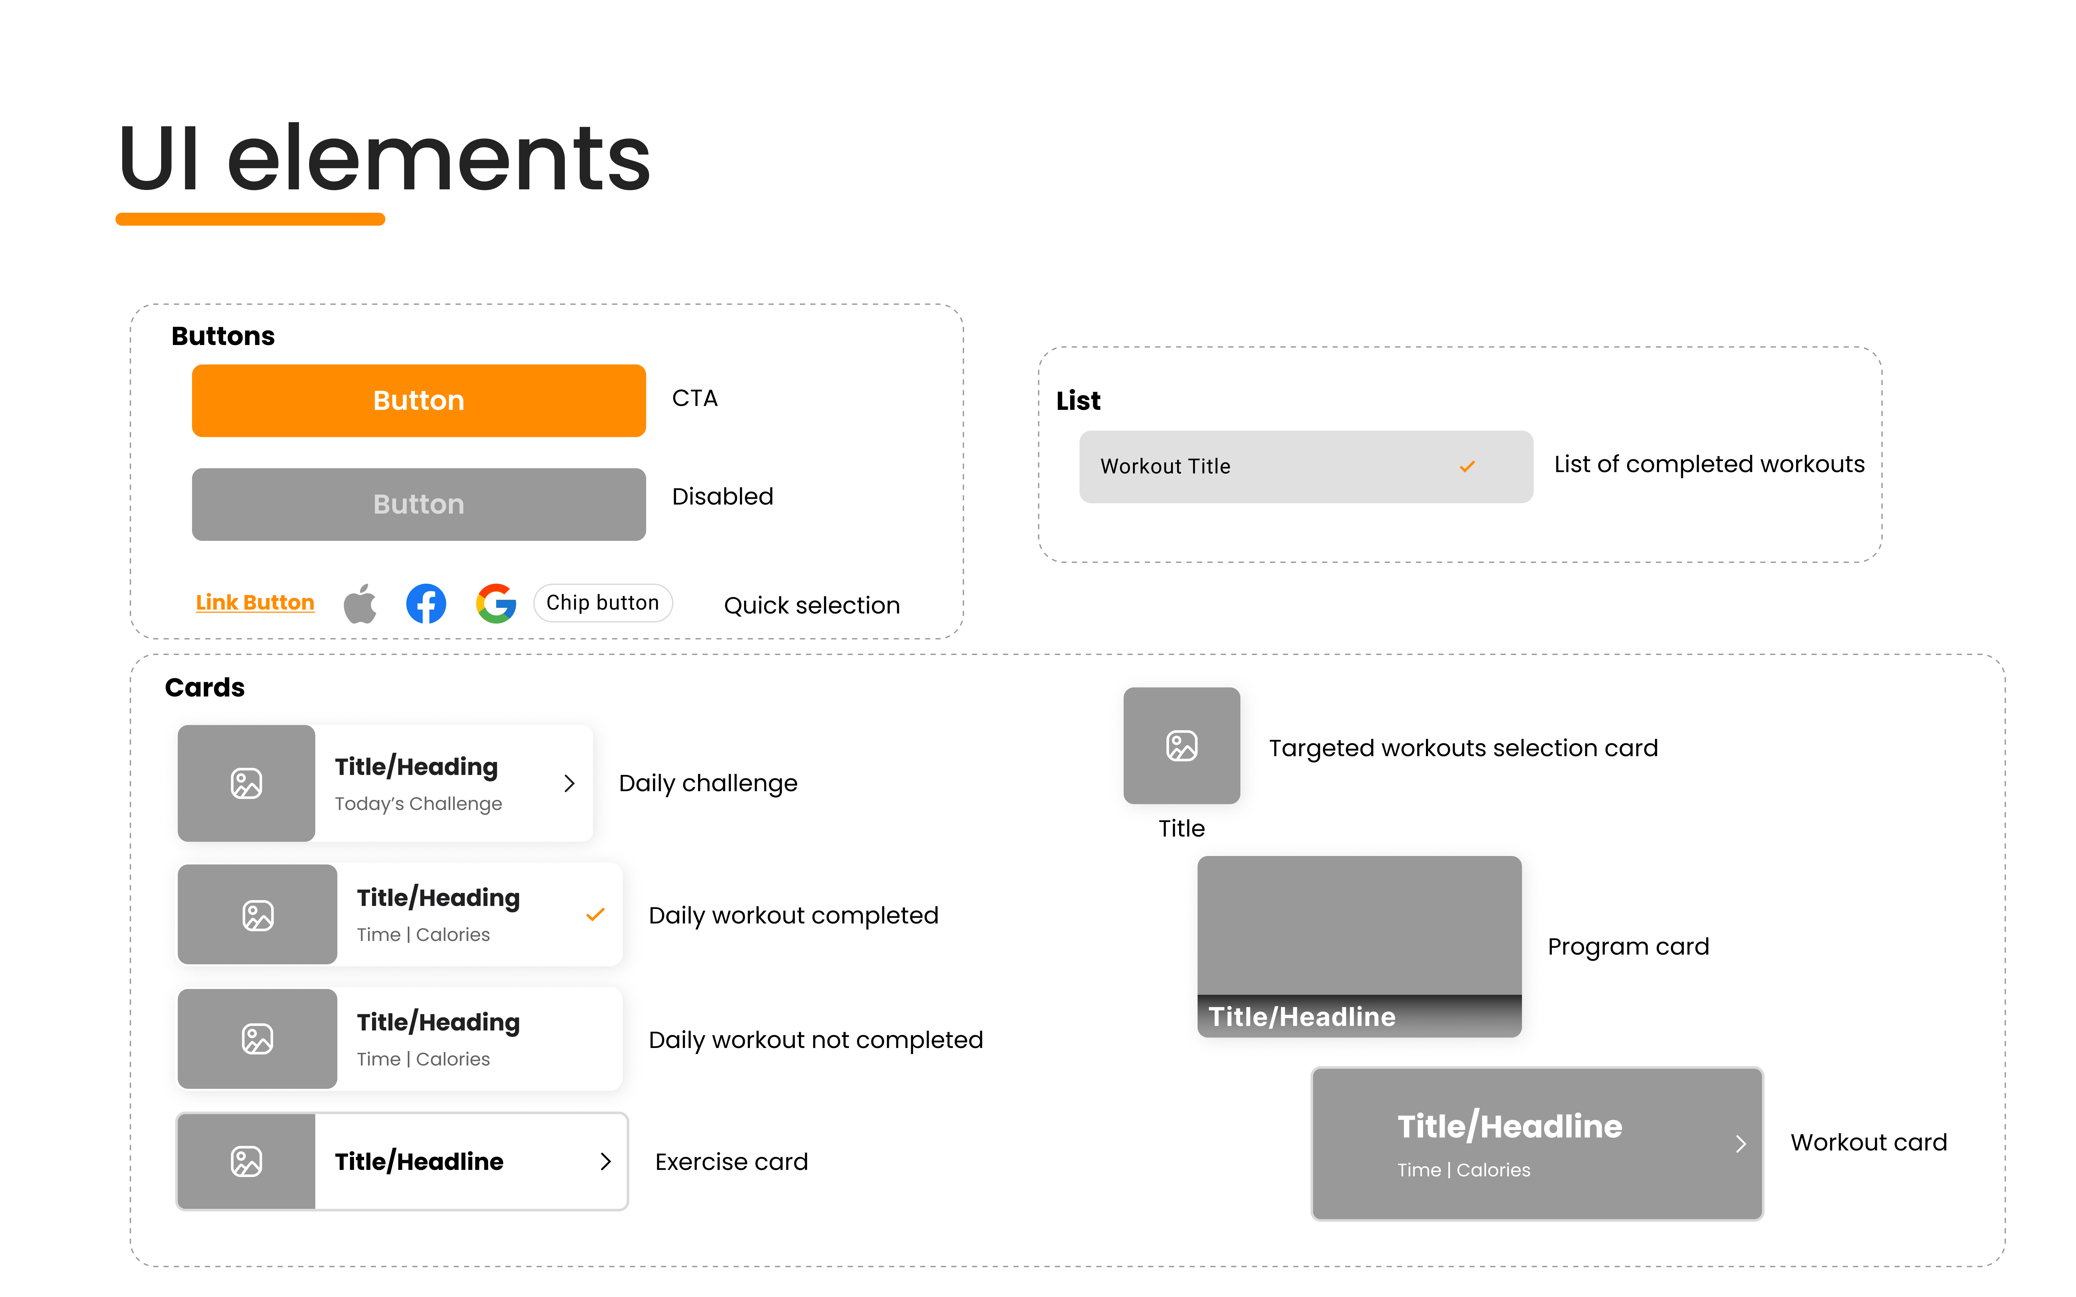Click the Google logo icon
2076x1297 pixels.
click(496, 604)
